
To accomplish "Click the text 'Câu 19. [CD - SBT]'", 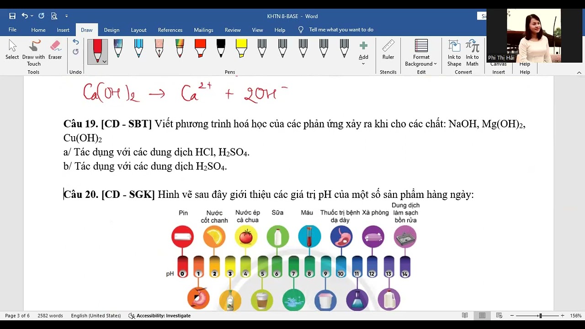I will 107,124.
